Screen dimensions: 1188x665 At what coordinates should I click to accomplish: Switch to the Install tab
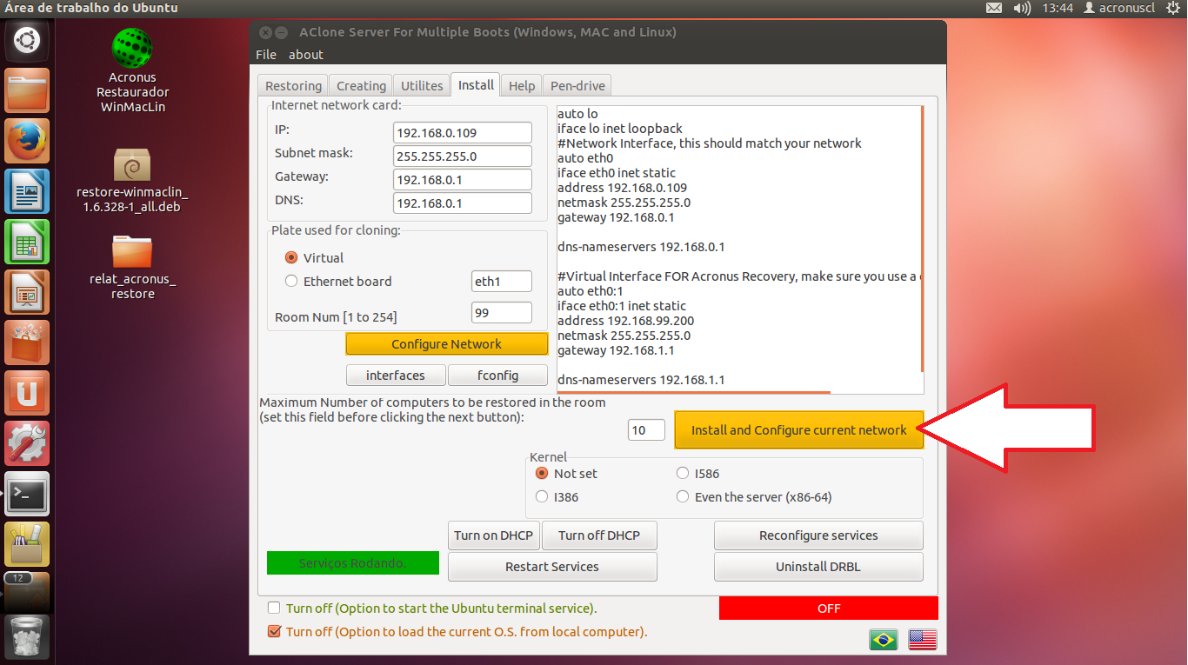pos(476,84)
